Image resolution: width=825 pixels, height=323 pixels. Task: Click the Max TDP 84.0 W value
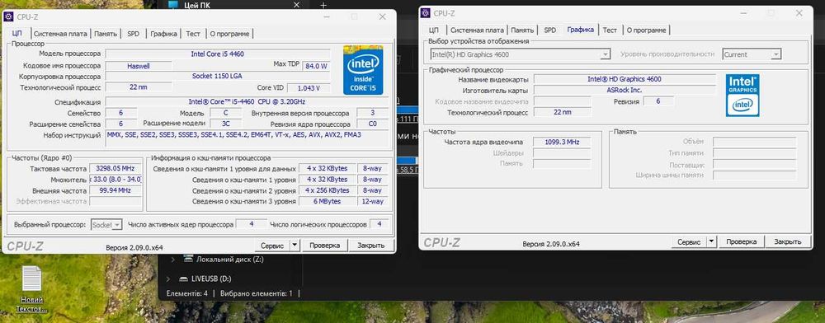pos(316,66)
